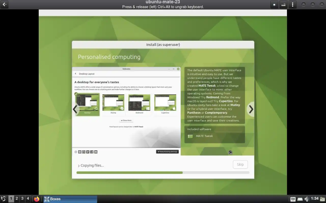Click the MATE Tweak icon under Included software
326x203 pixels.
[190, 136]
